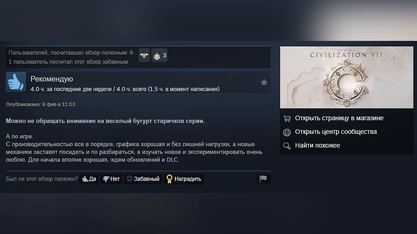Vote review helpful with Да button
Image resolution: width=417 pixels, height=234 pixels.
[x=89, y=179]
